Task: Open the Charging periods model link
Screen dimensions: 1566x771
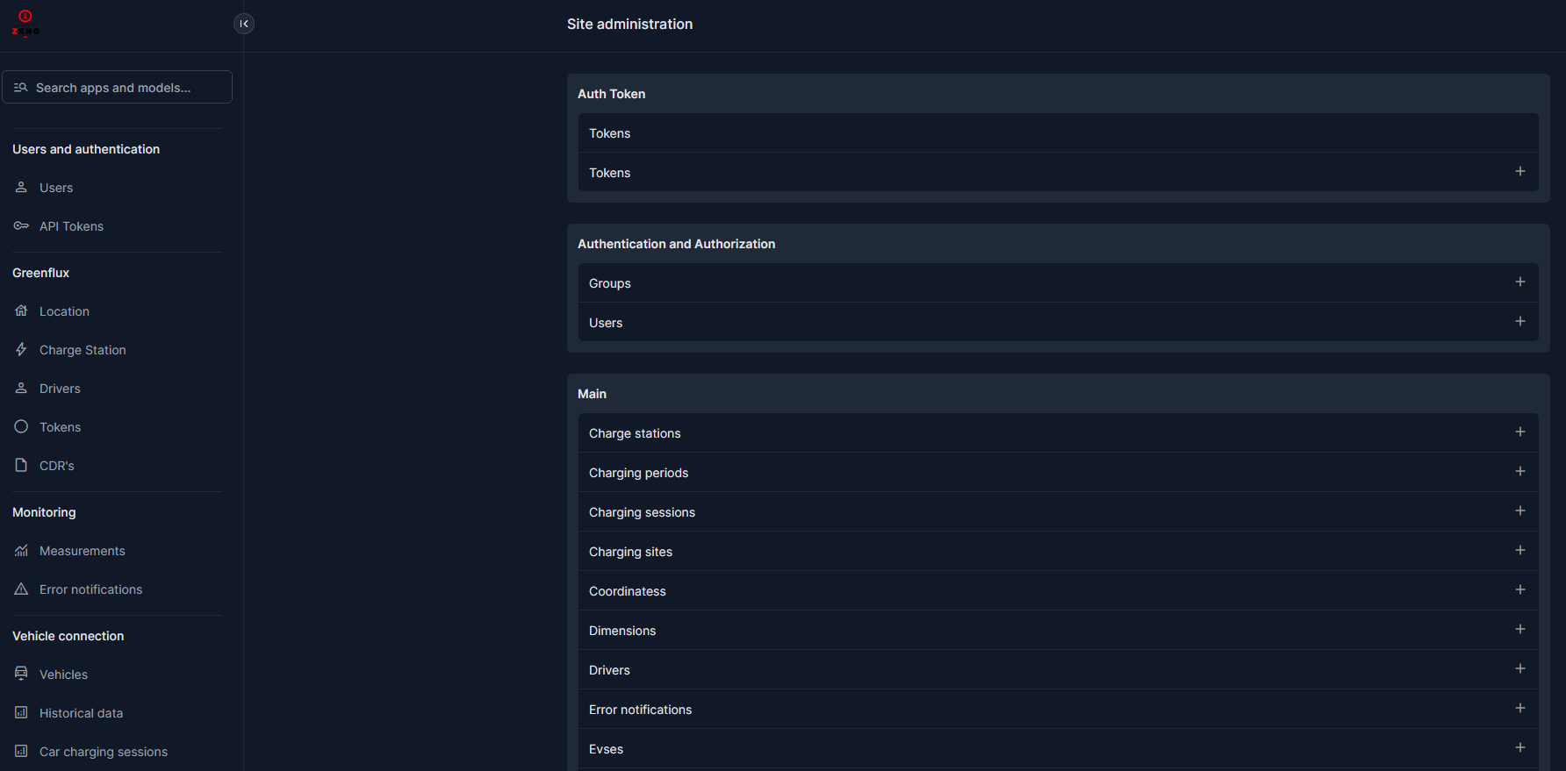Action: pyautogui.click(x=638, y=473)
